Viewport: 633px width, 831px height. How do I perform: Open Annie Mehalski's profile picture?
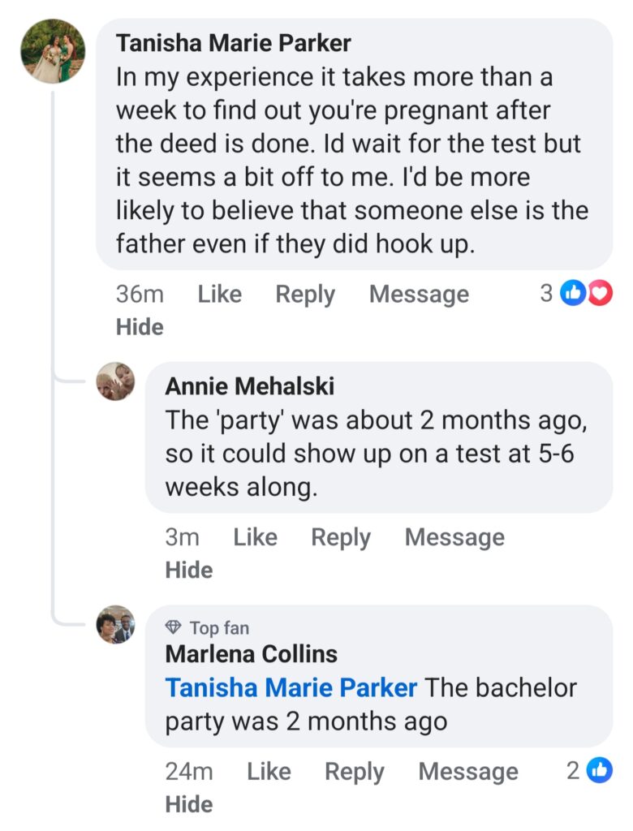coord(115,381)
